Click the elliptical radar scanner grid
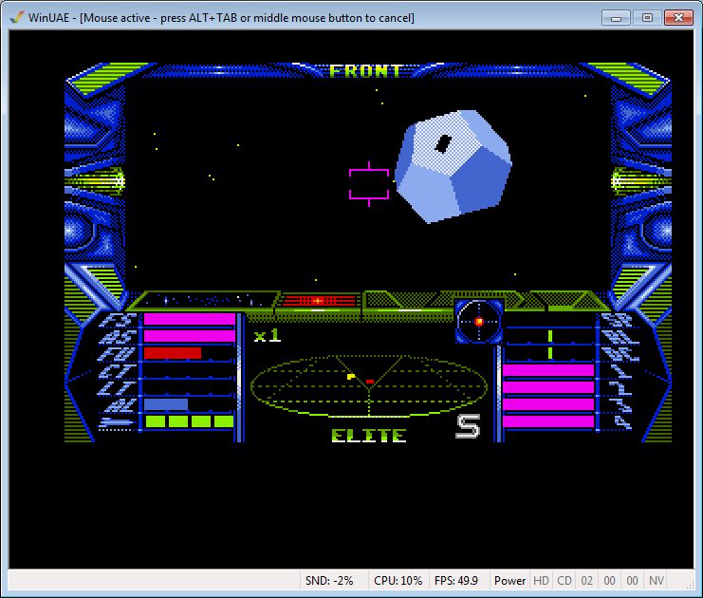The image size is (703, 598). pos(368,386)
